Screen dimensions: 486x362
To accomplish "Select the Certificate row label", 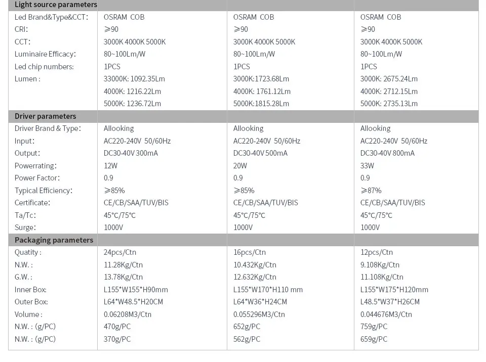I will point(32,203).
